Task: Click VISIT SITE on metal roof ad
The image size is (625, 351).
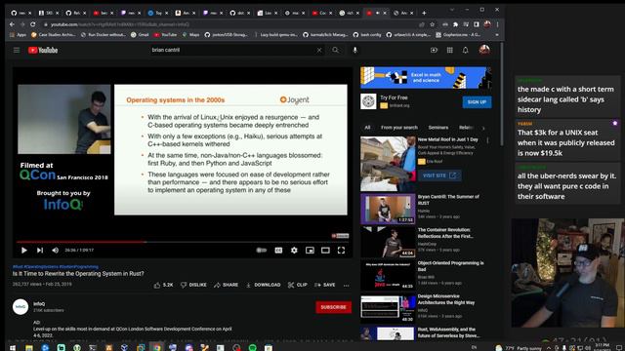Action: click(x=439, y=175)
